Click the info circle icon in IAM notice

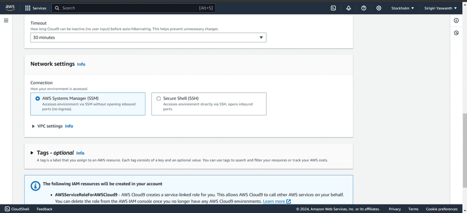(x=36, y=186)
